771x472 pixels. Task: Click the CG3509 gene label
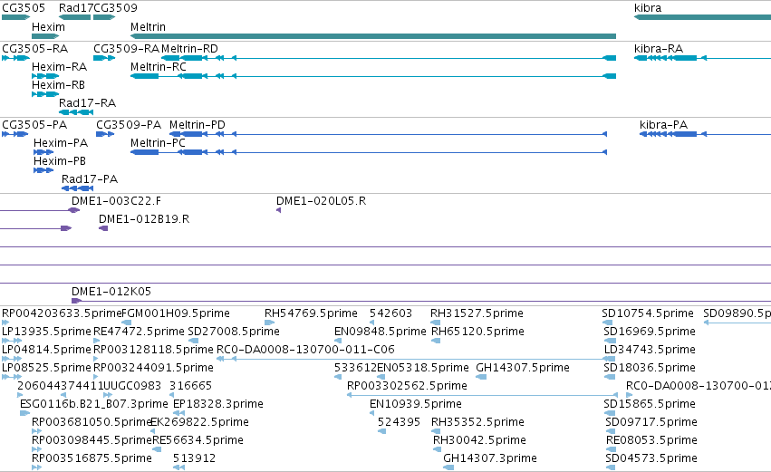[115, 8]
